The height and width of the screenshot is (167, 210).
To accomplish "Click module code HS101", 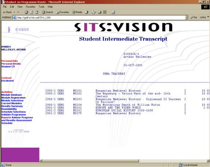I will pos(77,108).
